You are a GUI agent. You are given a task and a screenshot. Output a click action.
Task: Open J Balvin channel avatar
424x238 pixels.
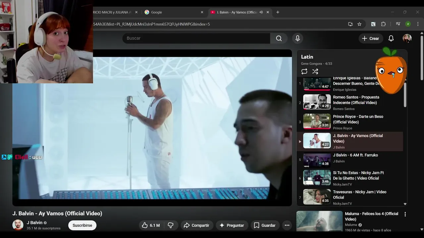tap(18, 225)
